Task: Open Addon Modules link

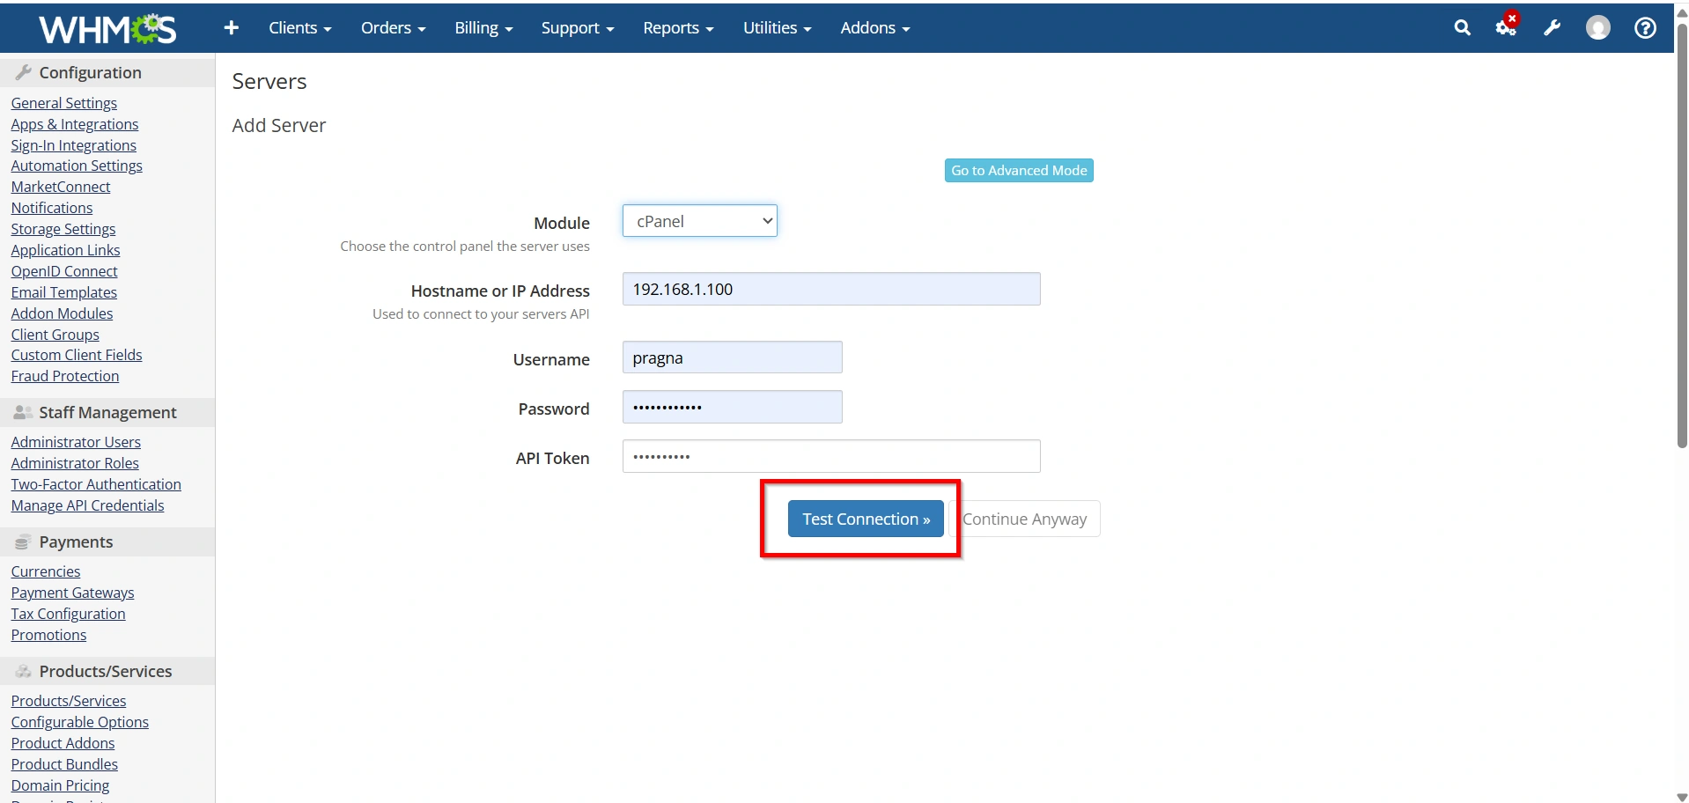Action: [x=63, y=314]
